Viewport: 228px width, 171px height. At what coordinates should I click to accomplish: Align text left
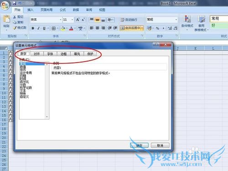[x=92, y=28]
